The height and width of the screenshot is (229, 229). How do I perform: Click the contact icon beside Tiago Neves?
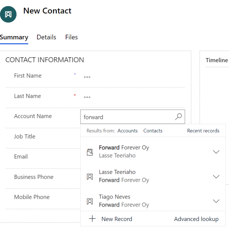click(x=90, y=202)
